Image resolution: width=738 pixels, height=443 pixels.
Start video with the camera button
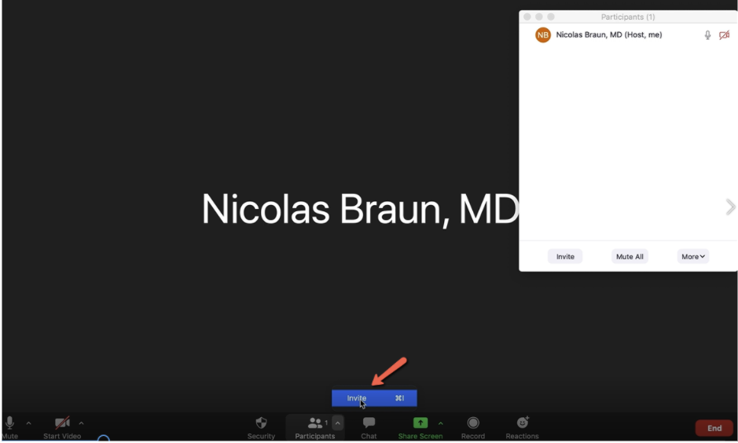(62, 423)
